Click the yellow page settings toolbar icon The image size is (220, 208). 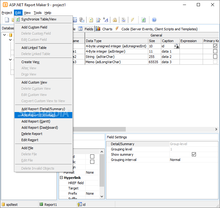coord(91,20)
